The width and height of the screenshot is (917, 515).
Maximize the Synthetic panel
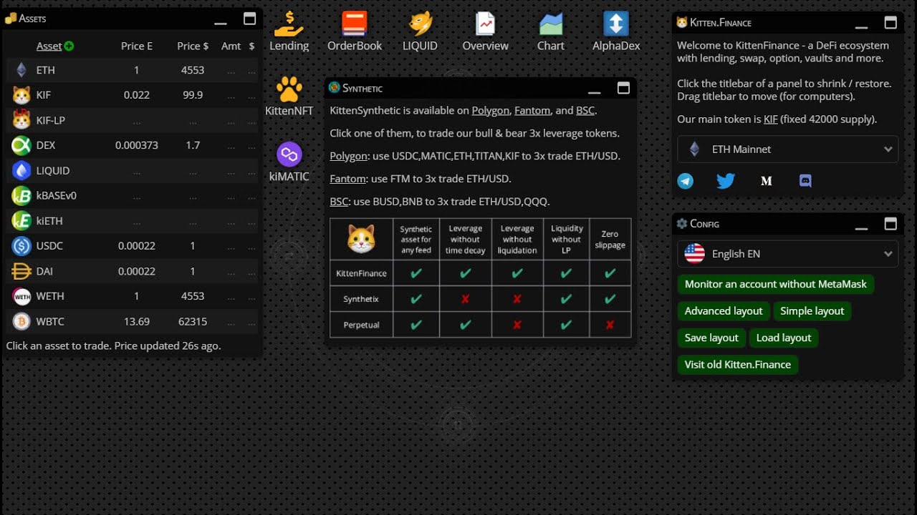(623, 87)
